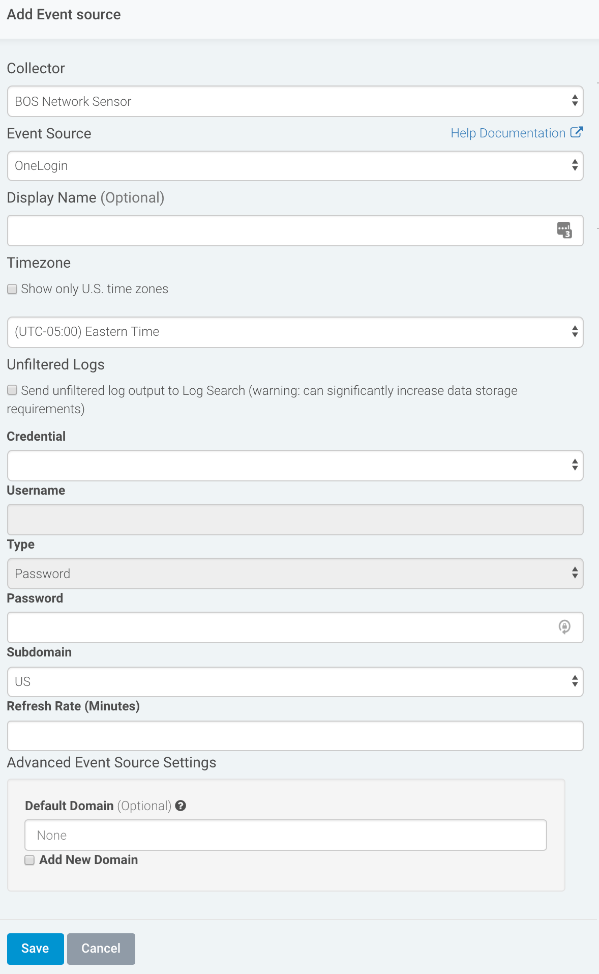Image resolution: width=599 pixels, height=974 pixels.
Task: Tick the Add New Domain checkbox
Action: click(x=29, y=860)
